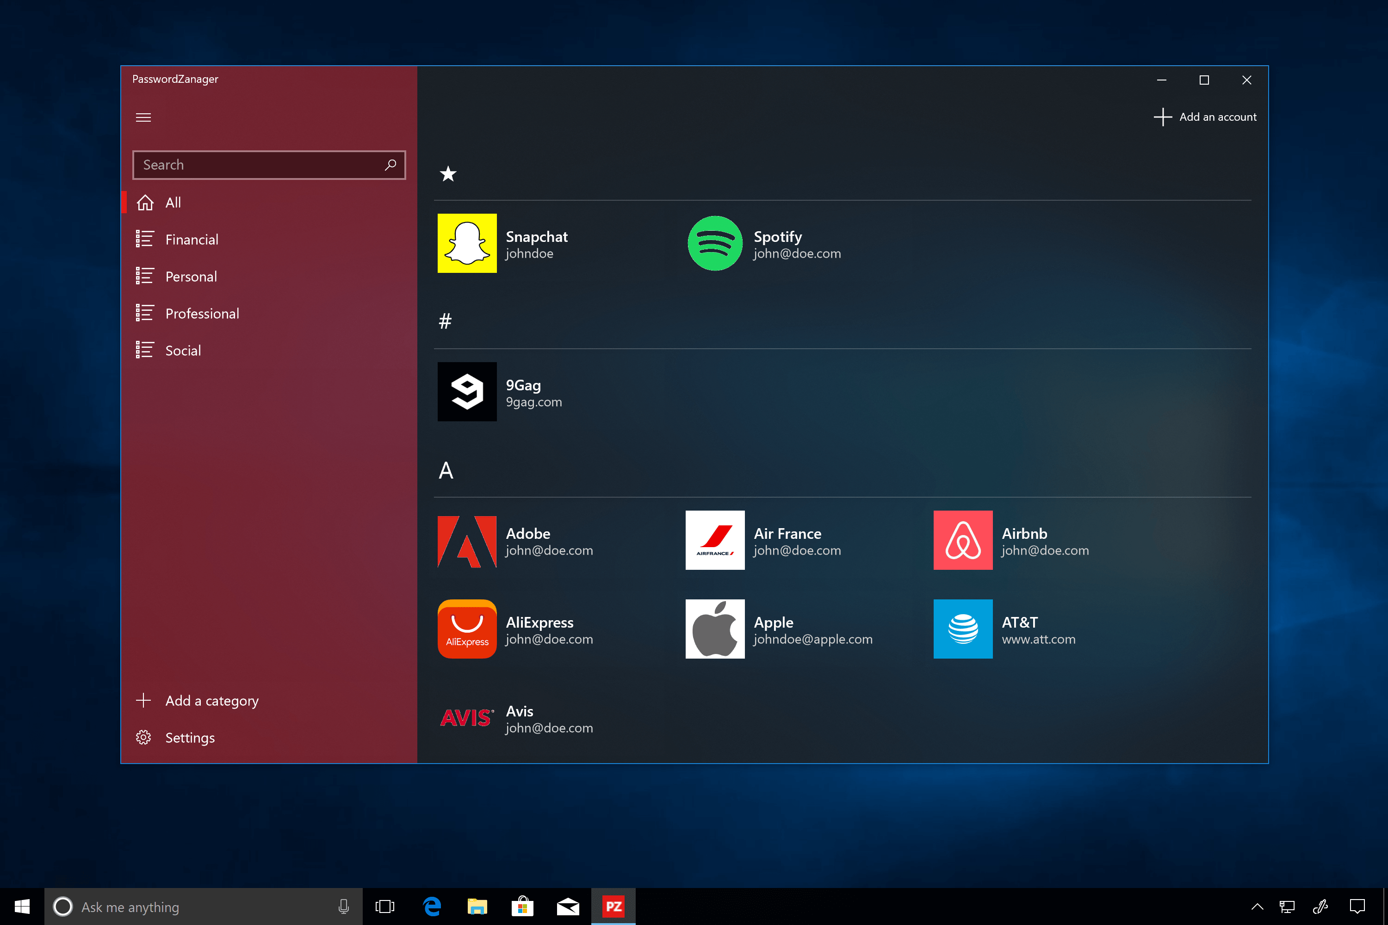Open Microsoft Edge from the taskbar

coord(433,906)
